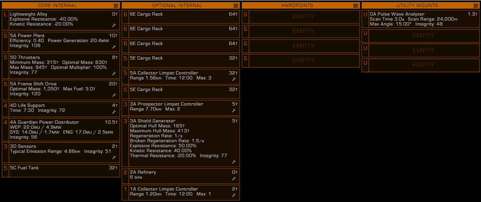Screen dimensions: 481x202
Task: Click the HARDPOINTS header
Action: [297, 6]
